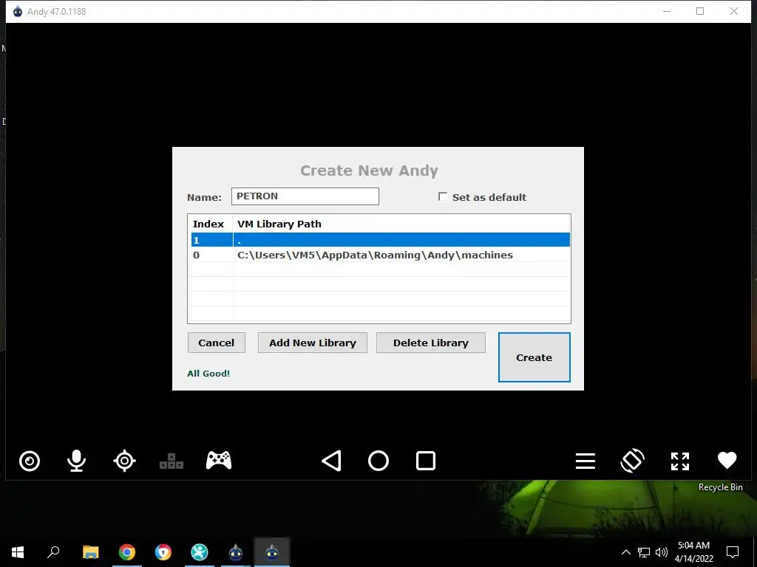The width and height of the screenshot is (757, 567).
Task: Toggle the fullscreen expand icon
Action: tap(680, 461)
